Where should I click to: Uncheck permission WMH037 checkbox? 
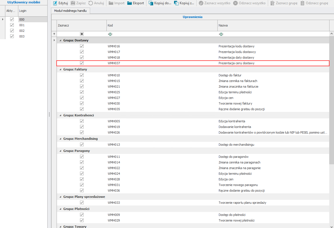click(x=82, y=63)
